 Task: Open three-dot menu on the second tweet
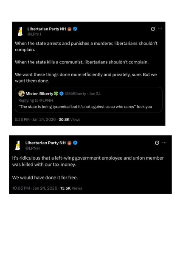[164, 143]
